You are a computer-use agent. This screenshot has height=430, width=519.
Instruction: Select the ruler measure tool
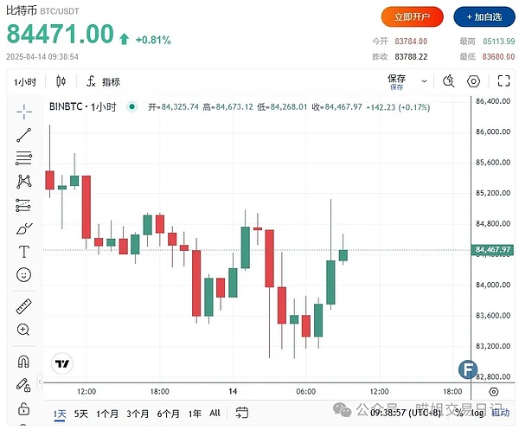coord(23,306)
